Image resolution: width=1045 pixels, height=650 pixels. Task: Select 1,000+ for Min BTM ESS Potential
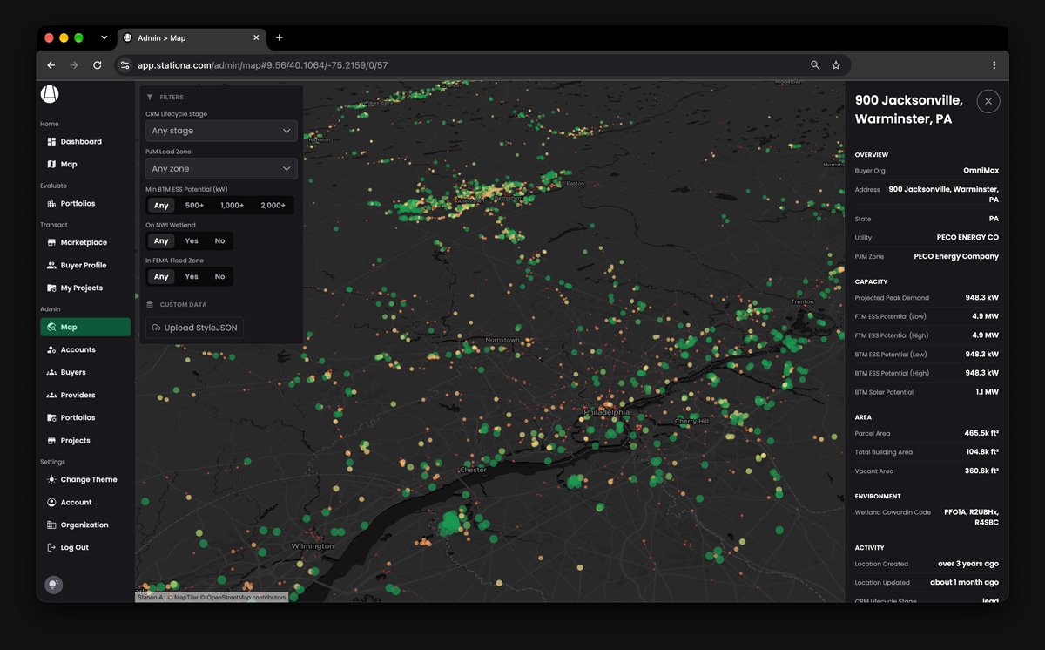[233, 205]
